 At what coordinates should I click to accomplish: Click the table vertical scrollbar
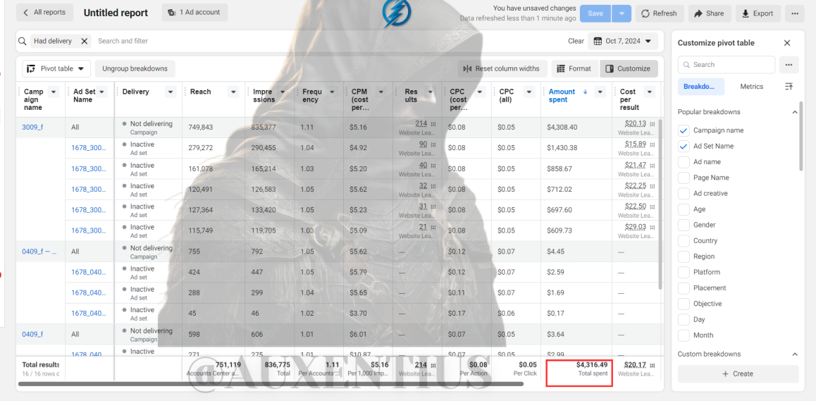point(660,204)
